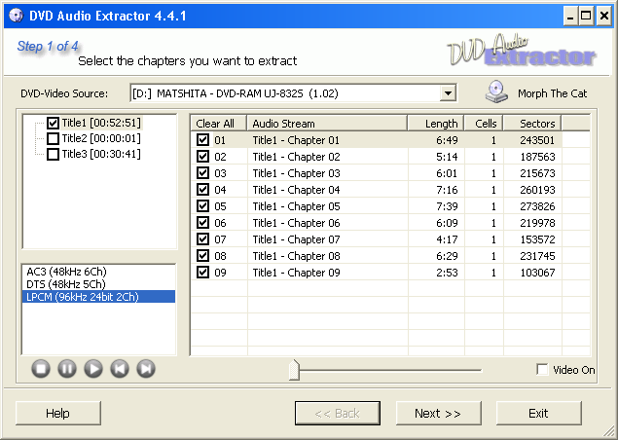Click the << Back button
Image resolution: width=618 pixels, height=440 pixels.
pos(338,413)
